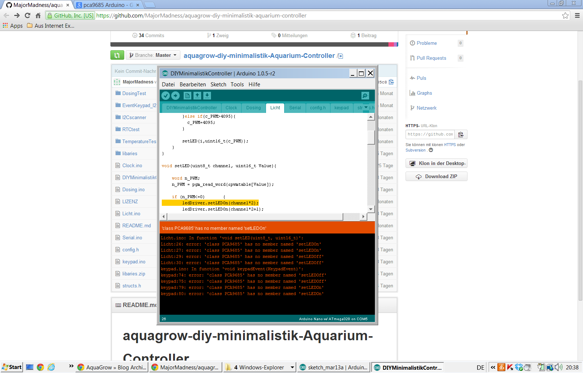Switch to sketch_mar13a Arduino taskbar window
The image size is (583, 373).
point(334,367)
